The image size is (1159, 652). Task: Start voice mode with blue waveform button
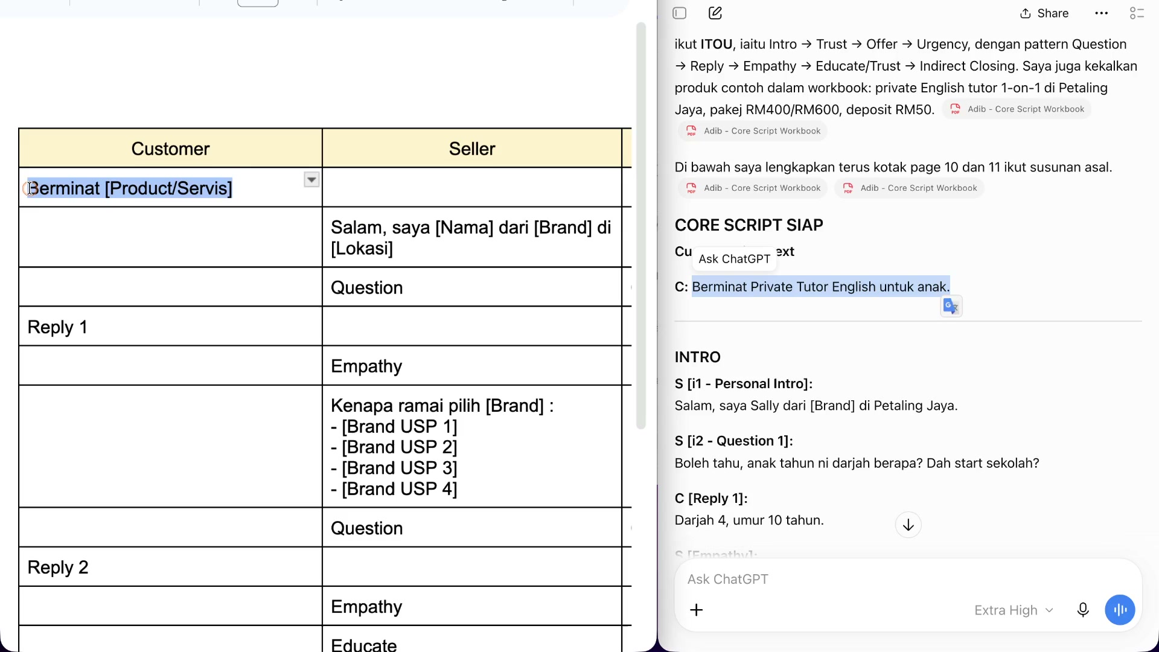[1120, 610]
